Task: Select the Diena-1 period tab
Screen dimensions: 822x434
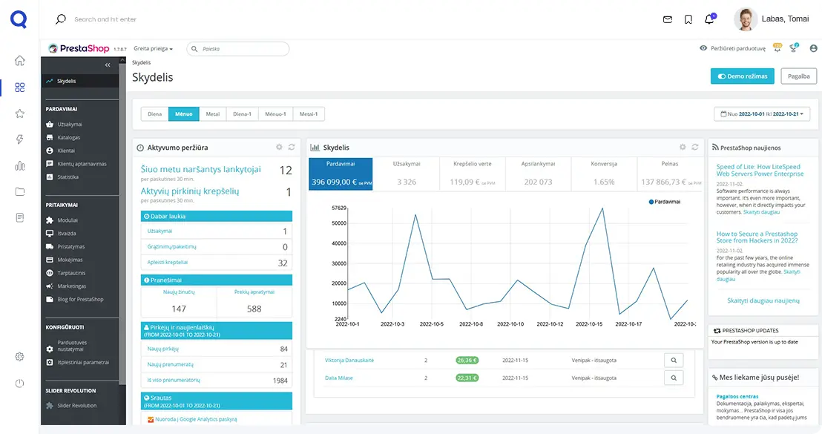Action: 242,114
